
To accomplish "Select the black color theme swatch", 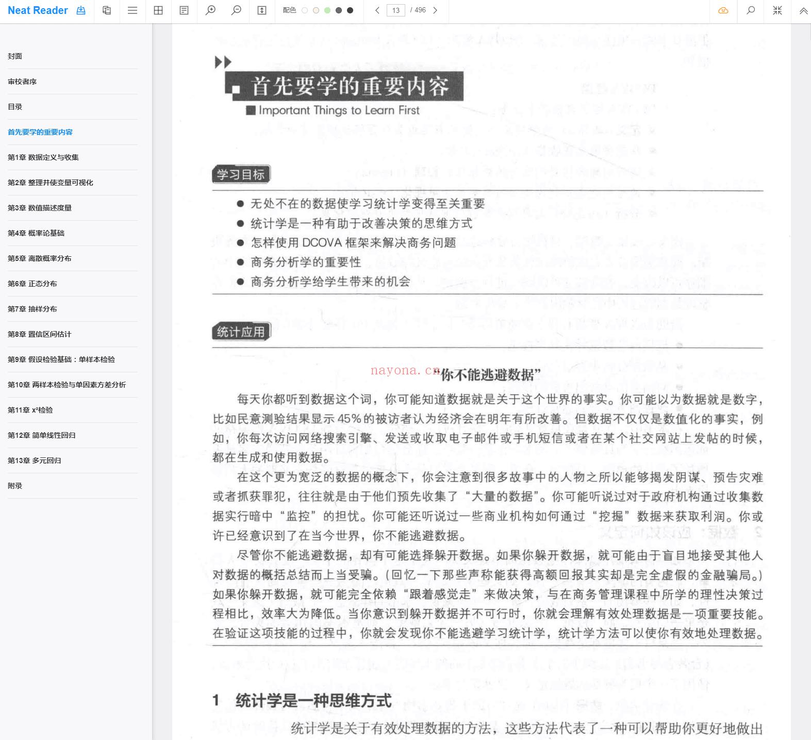I will pos(350,10).
